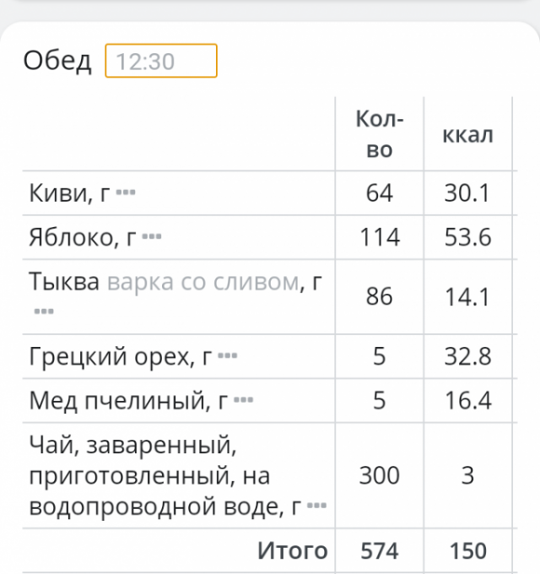Open the ellipsis menu next to Киви
This screenshot has width=540, height=574.
click(x=126, y=193)
